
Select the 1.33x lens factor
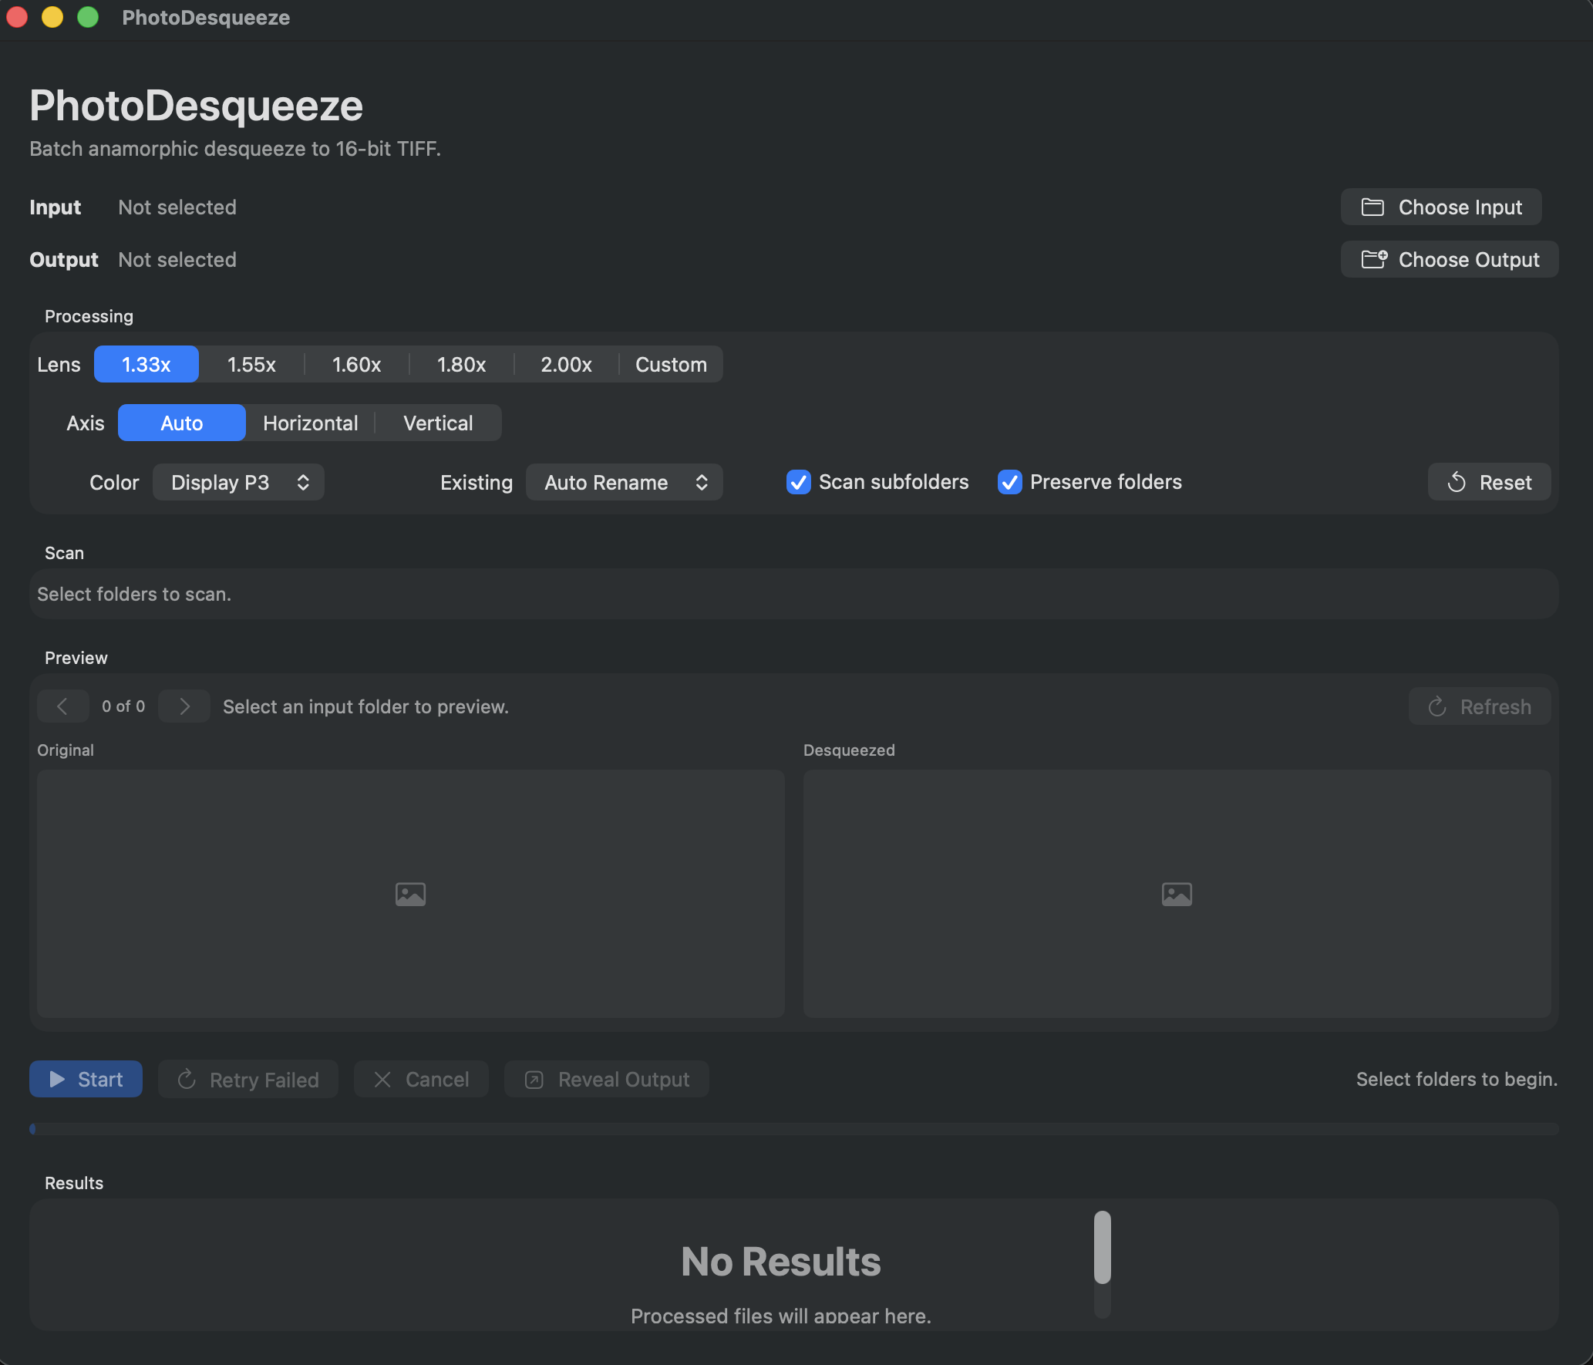click(147, 364)
